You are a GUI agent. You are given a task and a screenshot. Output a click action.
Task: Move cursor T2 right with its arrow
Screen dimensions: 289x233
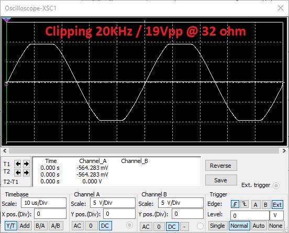point(26,172)
